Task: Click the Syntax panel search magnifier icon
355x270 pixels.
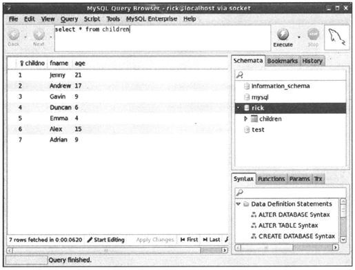Action: point(240,192)
